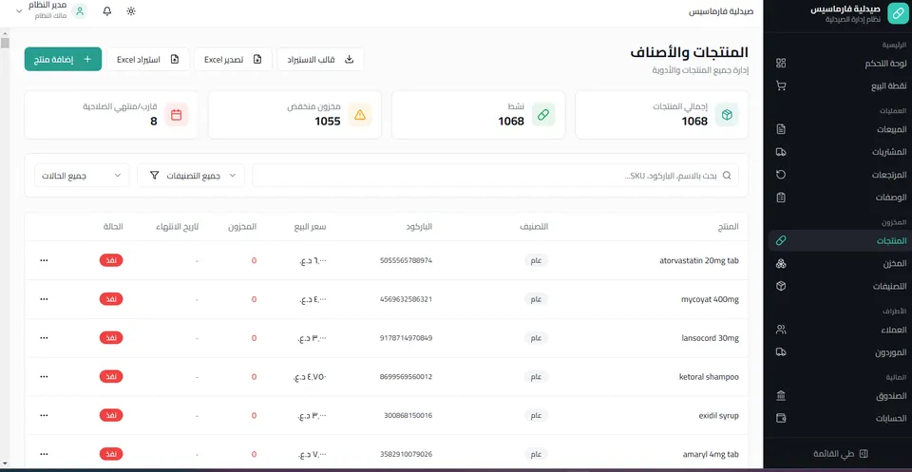Click the shopping cart icon
This screenshot has height=472, width=912.
[781, 86]
